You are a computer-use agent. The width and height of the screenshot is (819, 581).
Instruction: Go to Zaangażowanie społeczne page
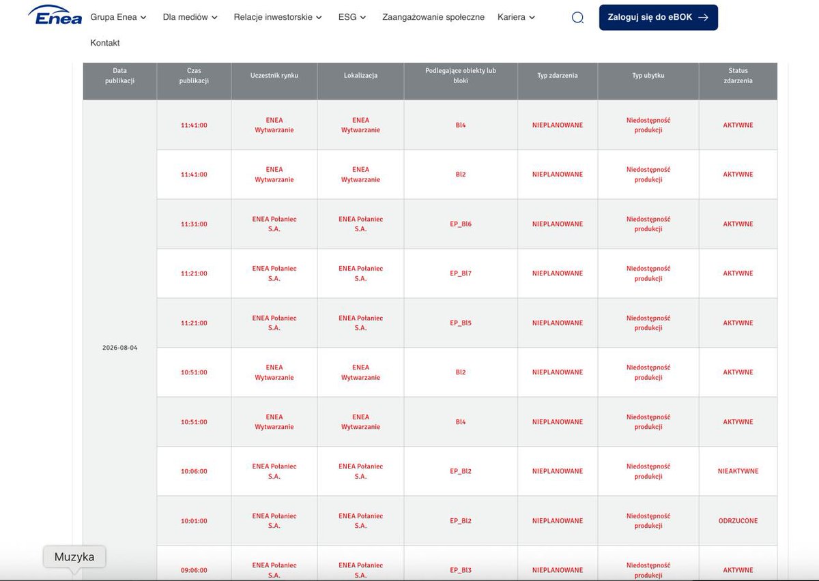[x=433, y=17]
